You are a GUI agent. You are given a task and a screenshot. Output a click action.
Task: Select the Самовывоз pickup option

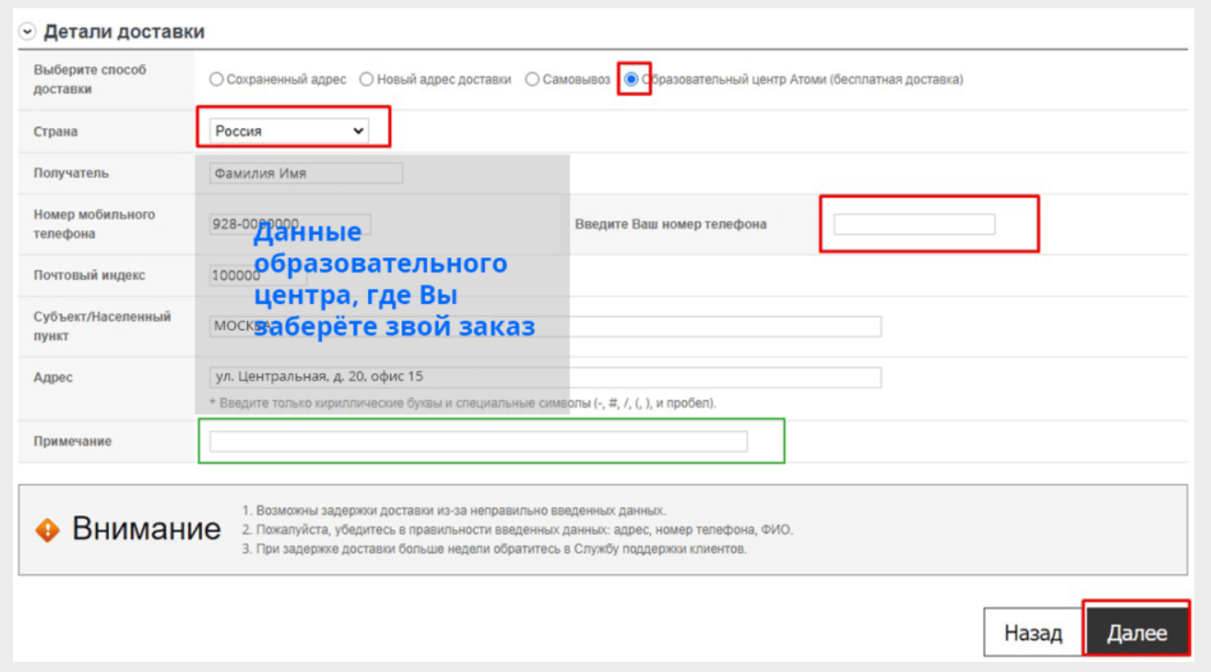pos(533,79)
